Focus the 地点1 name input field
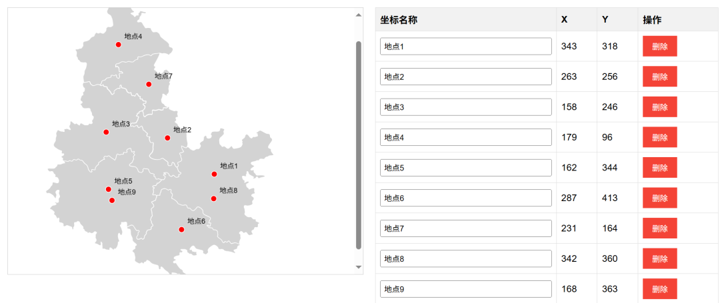Screen dimensions: 720x303 [x=466, y=47]
